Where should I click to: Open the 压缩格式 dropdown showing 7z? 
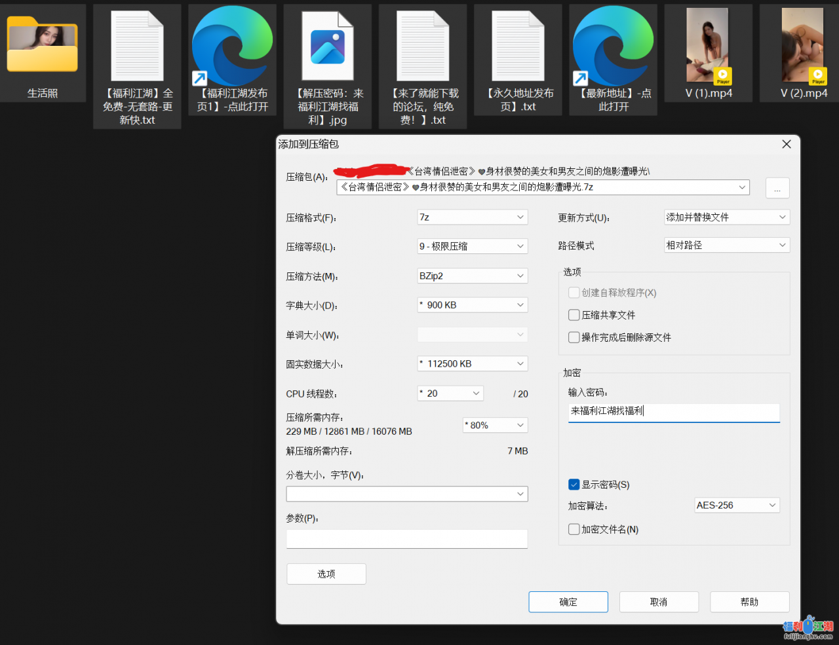[x=472, y=217]
